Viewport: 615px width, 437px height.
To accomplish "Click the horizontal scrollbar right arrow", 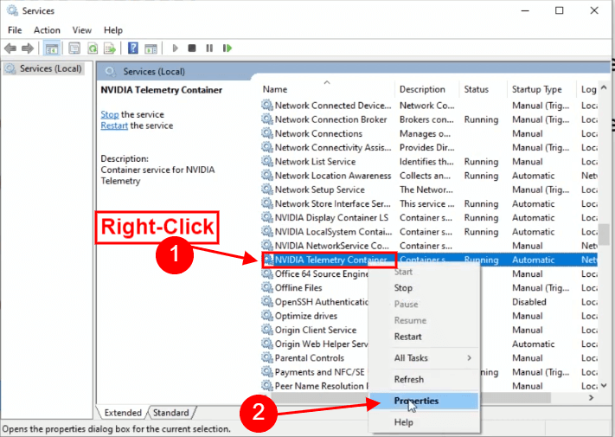I will coord(591,398).
